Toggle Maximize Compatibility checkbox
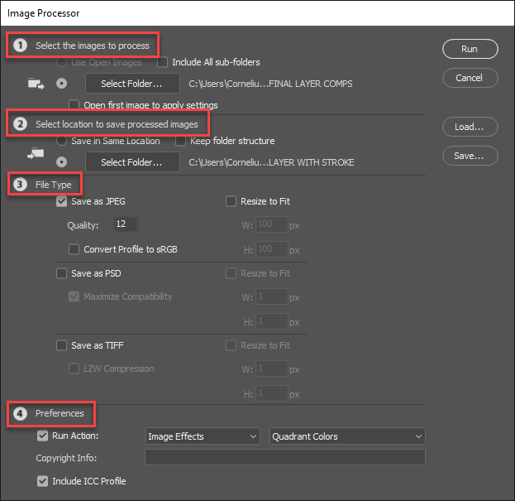 pos(74,296)
